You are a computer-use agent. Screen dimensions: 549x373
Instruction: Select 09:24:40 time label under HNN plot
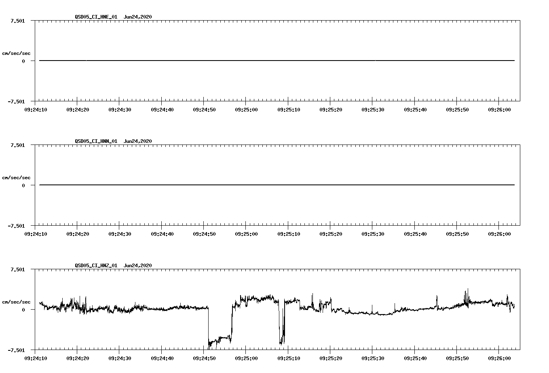point(162,234)
